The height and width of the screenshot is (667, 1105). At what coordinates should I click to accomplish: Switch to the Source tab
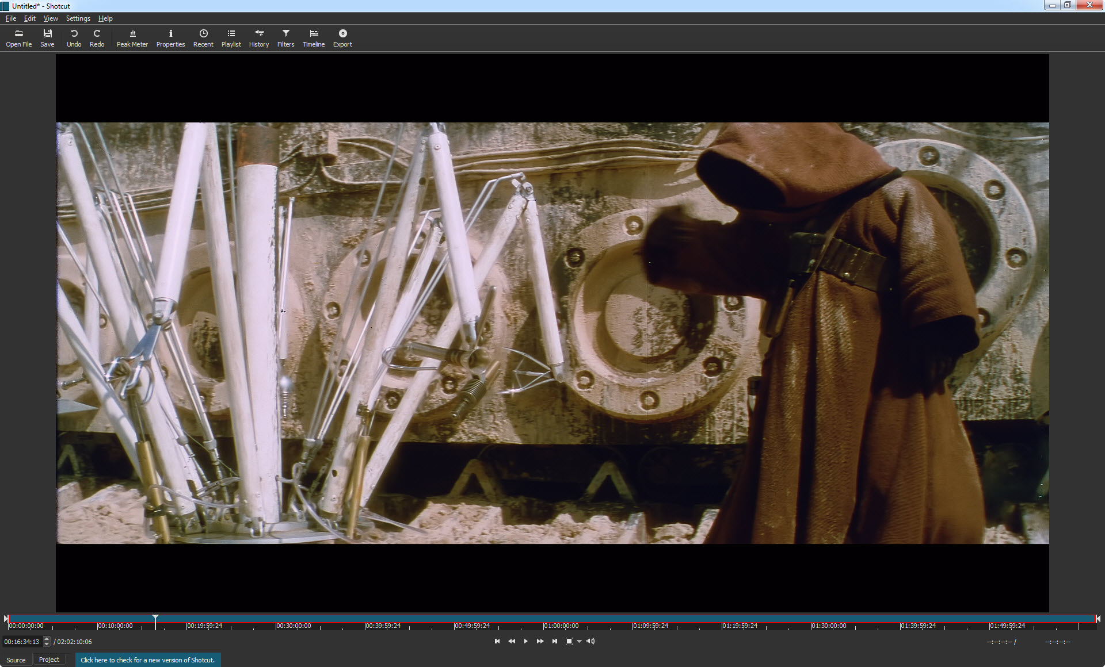(x=16, y=660)
